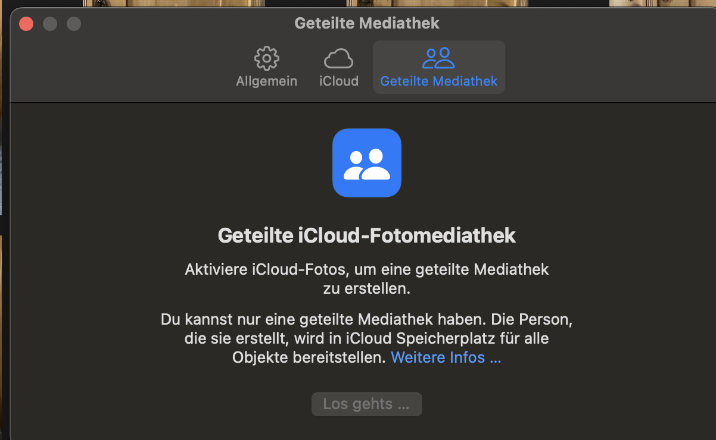Screen dimensions: 716x440
Task: Click the paragraph starting "Du kannst nur"
Action: click(x=366, y=320)
